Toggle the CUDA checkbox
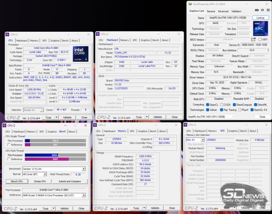Viewport: 272px width, 214px height. pyautogui.click(x=222, y=105)
